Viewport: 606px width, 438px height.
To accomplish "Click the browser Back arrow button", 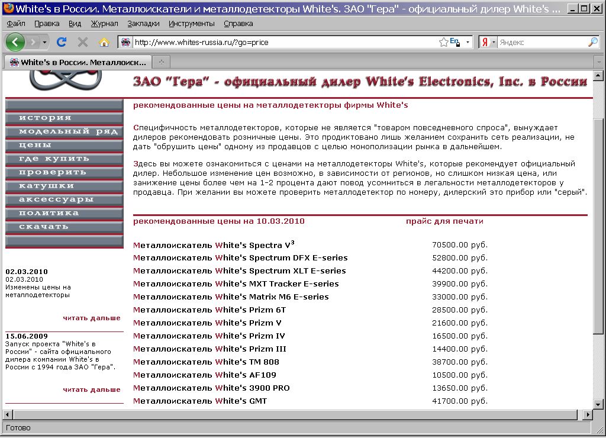I will coord(15,42).
